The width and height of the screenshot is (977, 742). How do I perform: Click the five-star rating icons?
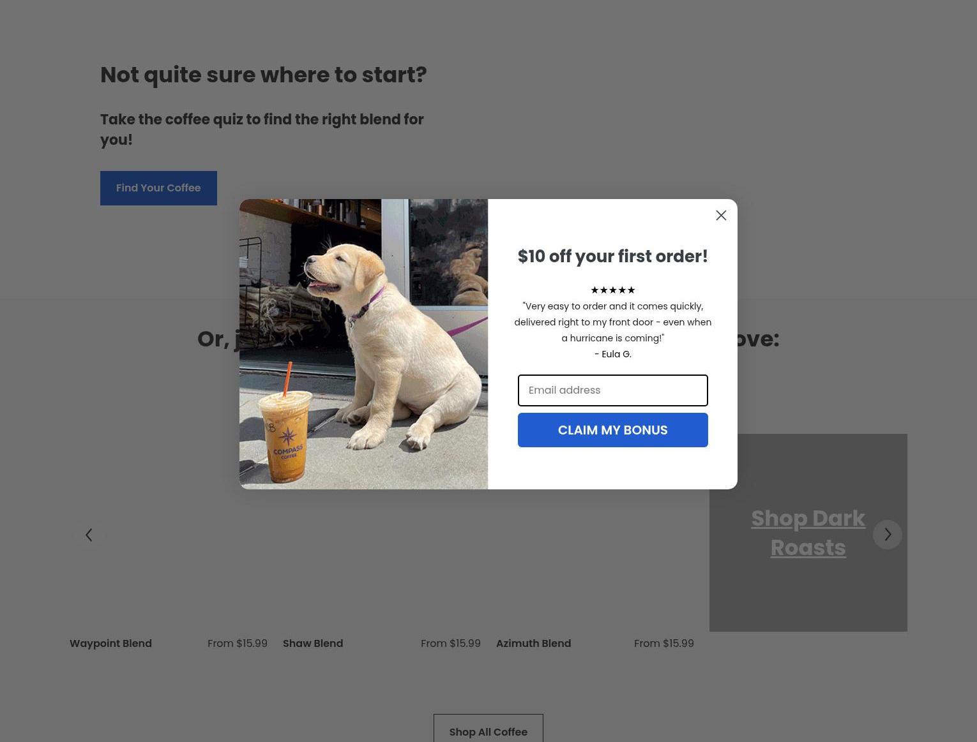(x=613, y=290)
